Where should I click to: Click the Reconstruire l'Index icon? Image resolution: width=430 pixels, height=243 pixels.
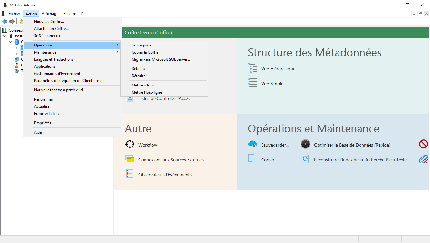pyautogui.click(x=305, y=159)
